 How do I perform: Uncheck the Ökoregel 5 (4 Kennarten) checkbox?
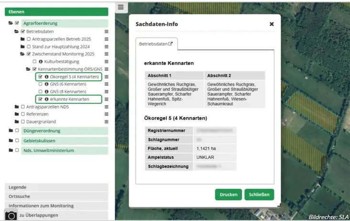click(x=40, y=77)
